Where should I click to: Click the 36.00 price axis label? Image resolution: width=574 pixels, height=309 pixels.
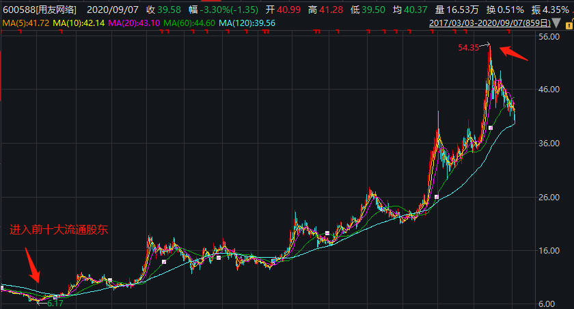click(x=549, y=143)
